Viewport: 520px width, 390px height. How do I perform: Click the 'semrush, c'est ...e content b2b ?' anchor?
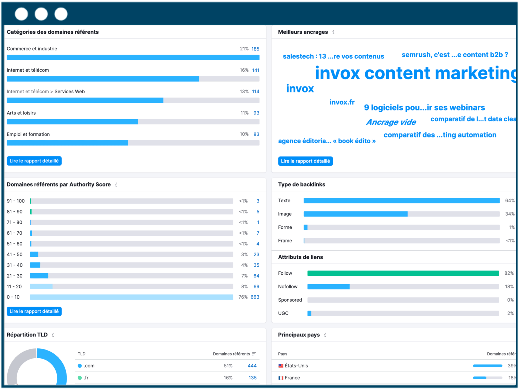(455, 55)
